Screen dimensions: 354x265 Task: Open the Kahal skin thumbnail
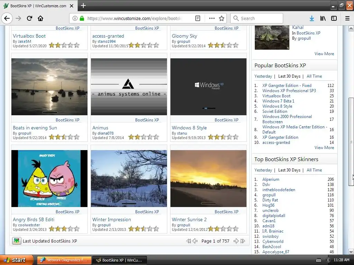pos(272,37)
